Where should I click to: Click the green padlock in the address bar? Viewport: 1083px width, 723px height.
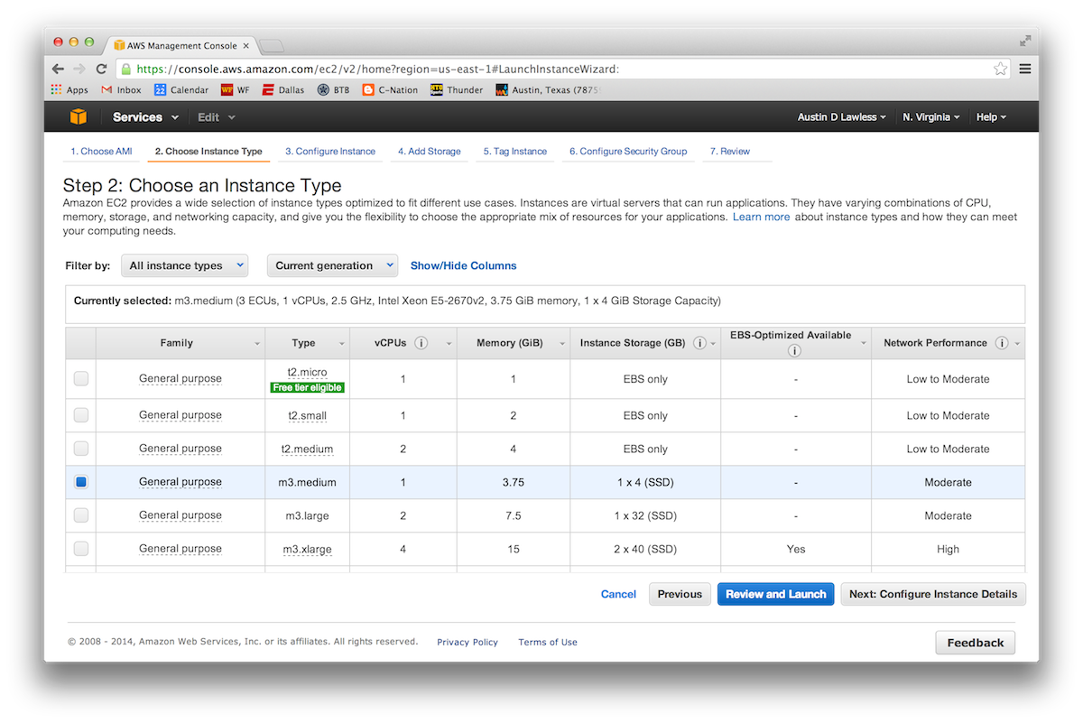point(125,69)
